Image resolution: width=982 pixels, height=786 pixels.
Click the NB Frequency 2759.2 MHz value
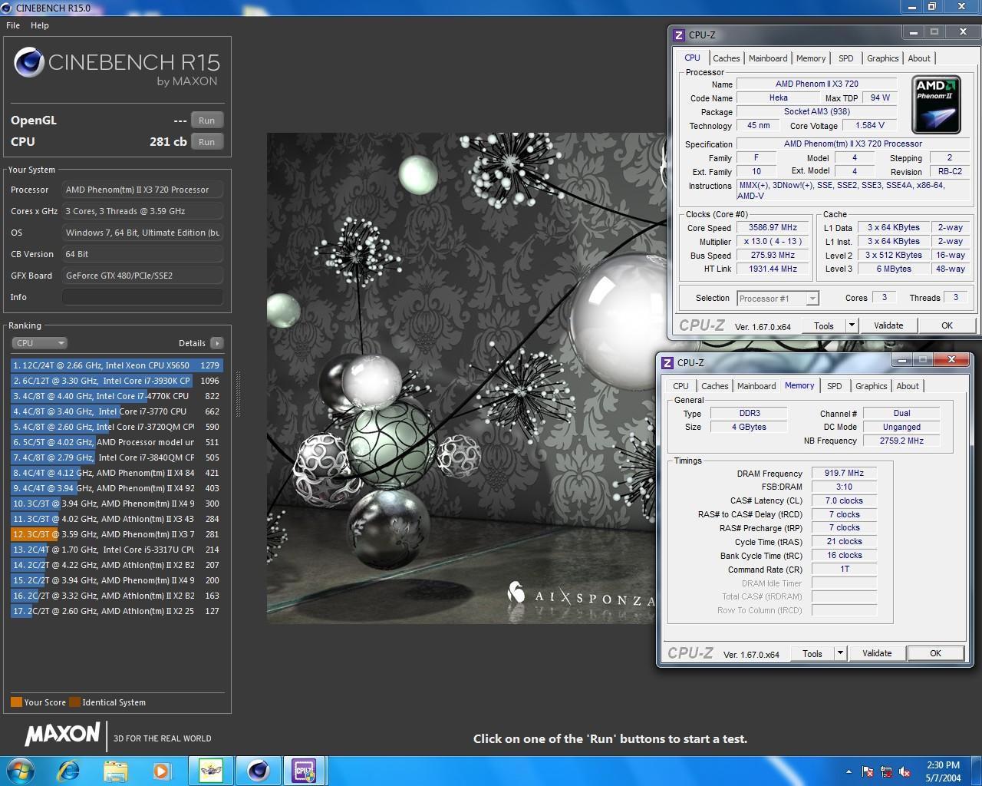pyautogui.click(x=901, y=441)
